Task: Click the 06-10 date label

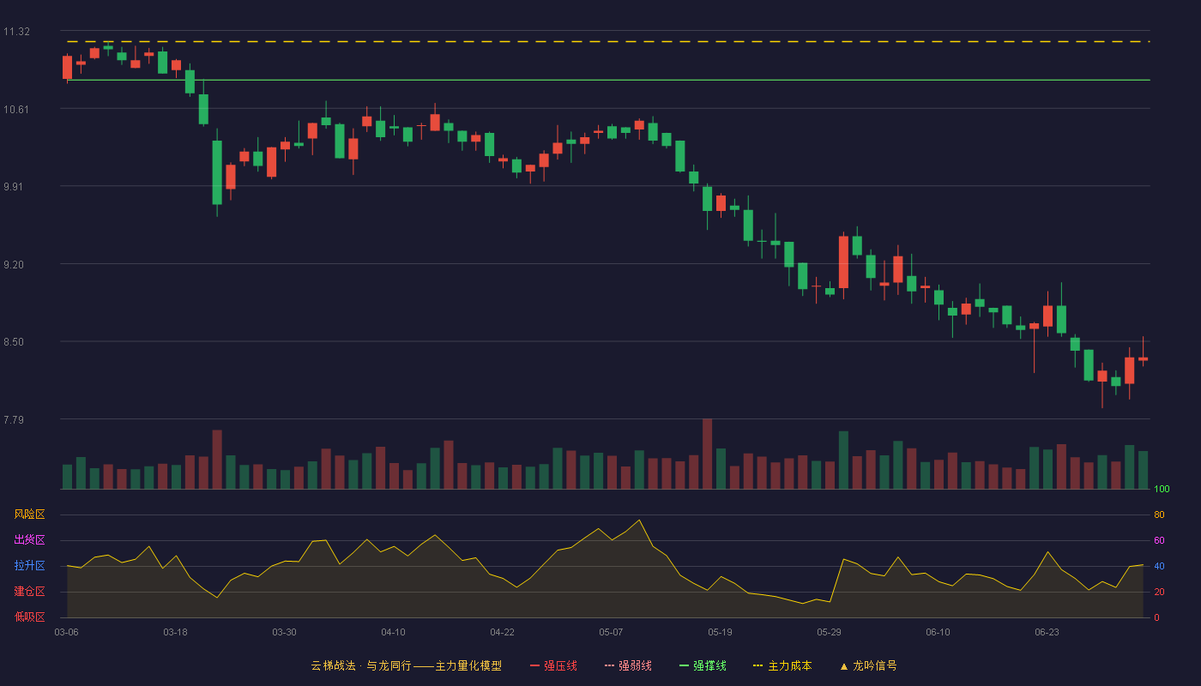Action: pos(938,632)
